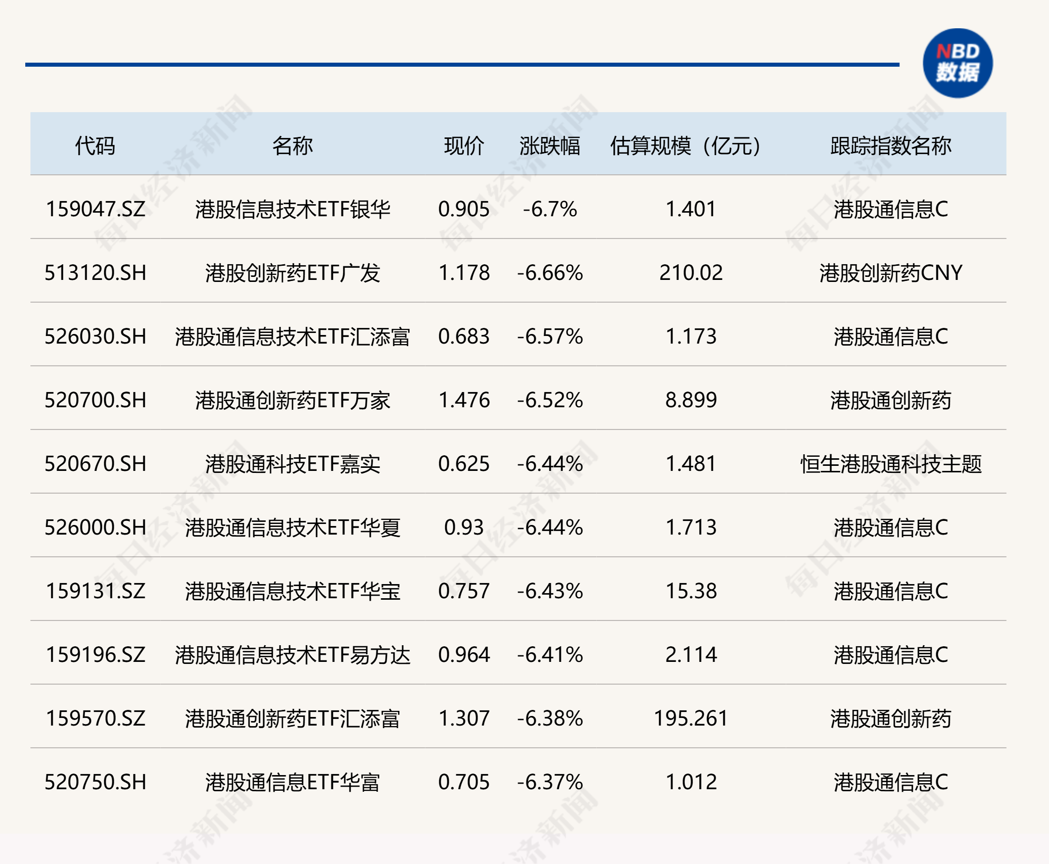Image resolution: width=1049 pixels, height=864 pixels.
Task: Click the 名称 column header
Action: (293, 146)
